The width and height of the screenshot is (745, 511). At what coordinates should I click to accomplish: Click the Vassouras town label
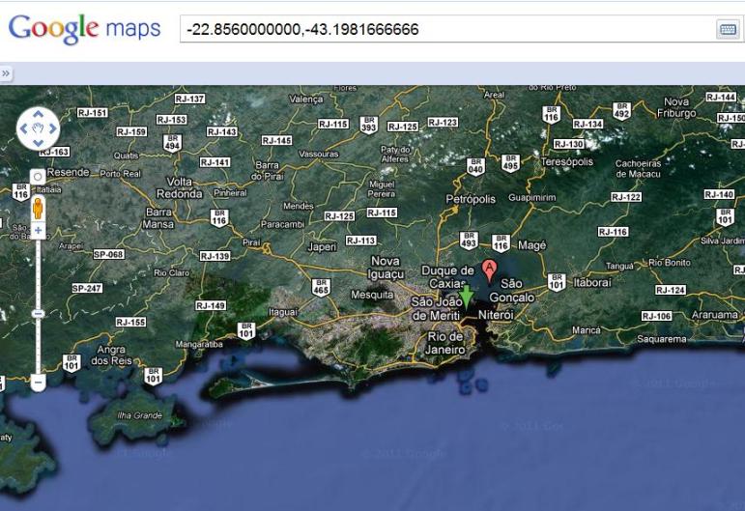point(318,154)
